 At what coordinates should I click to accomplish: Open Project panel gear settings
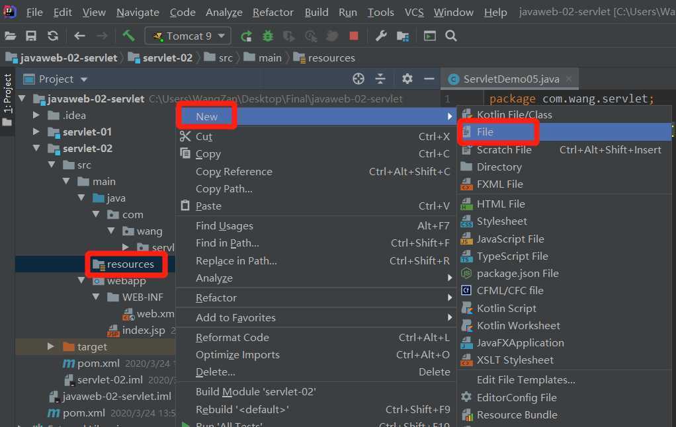point(407,79)
